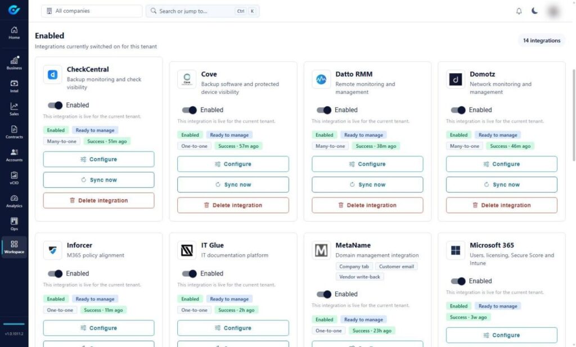Open the user profile avatar

[553, 11]
